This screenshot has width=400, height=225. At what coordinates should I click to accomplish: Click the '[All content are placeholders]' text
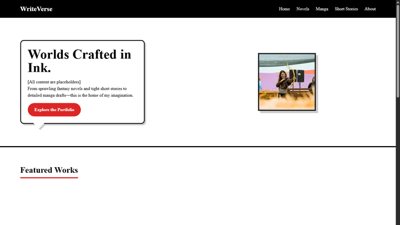54,82
